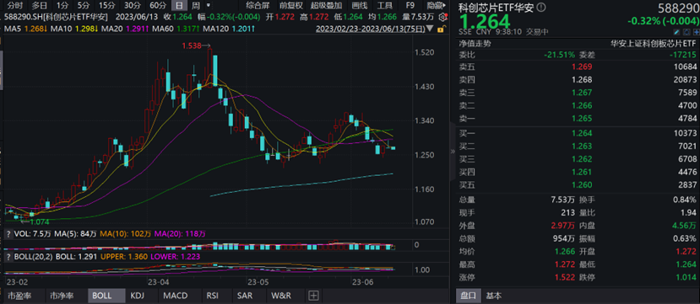Click the price alert bell icon

click(686, 32)
